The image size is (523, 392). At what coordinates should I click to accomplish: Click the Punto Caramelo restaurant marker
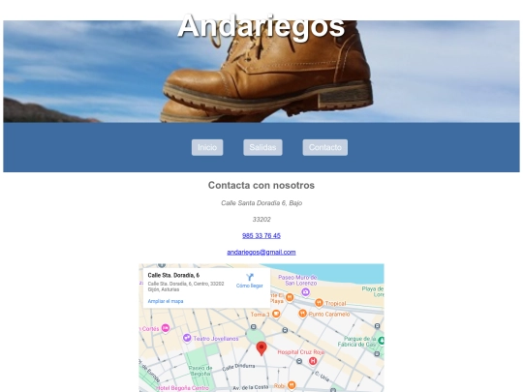click(x=302, y=314)
